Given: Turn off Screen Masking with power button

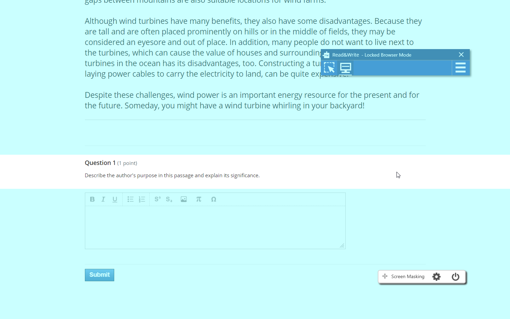Looking at the screenshot, I should pyautogui.click(x=455, y=277).
